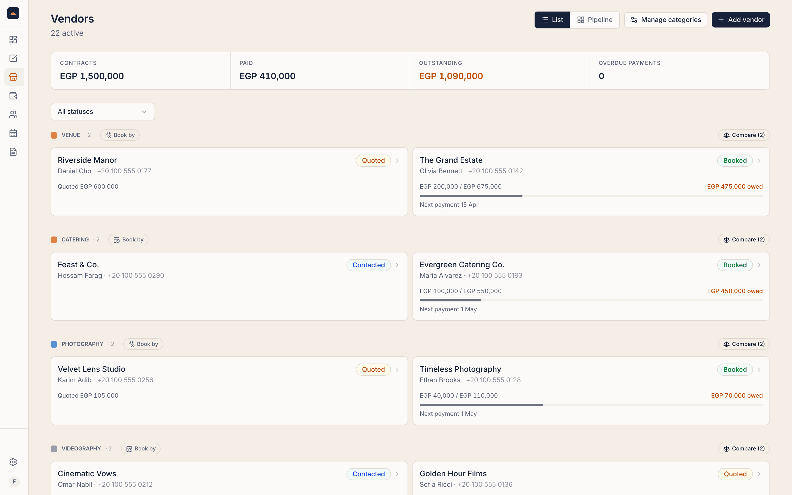Open The Grand Estate vendor name
Screen dimensions: 792x495
(451, 160)
